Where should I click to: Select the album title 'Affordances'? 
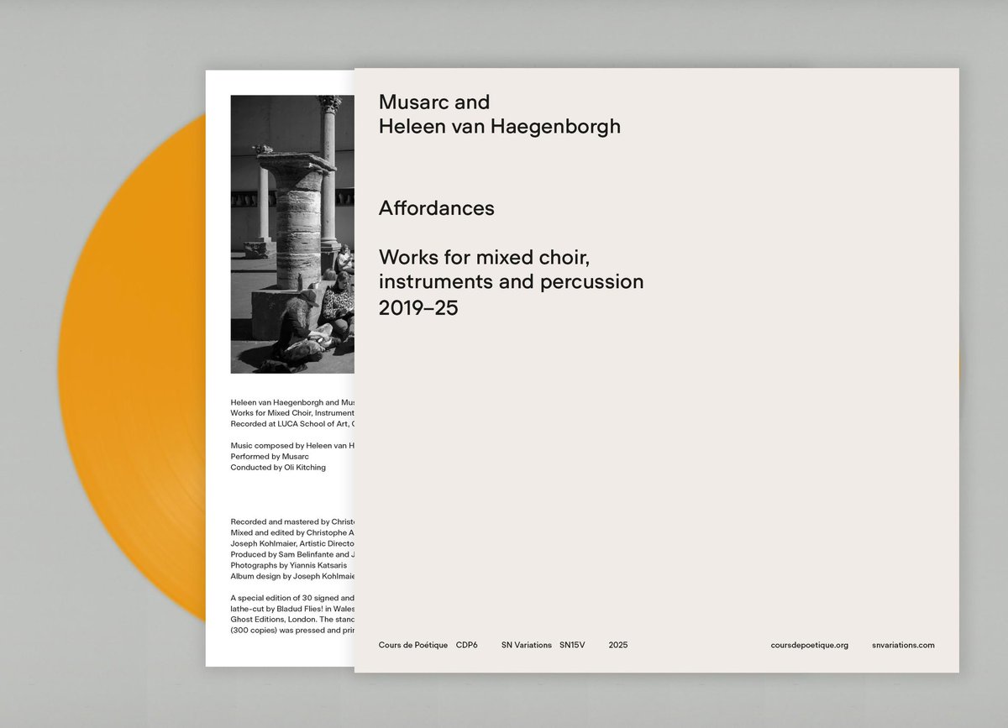coord(437,207)
